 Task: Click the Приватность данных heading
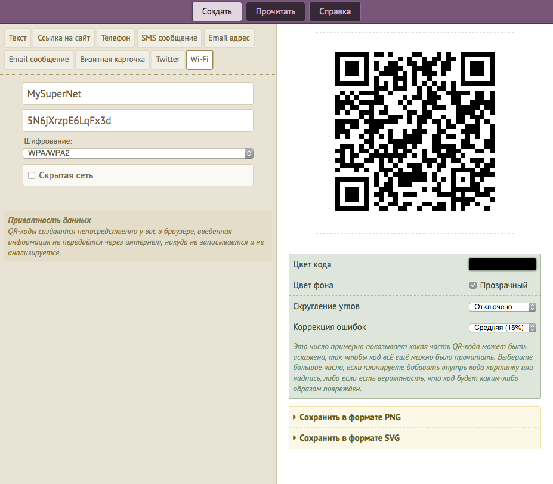click(x=50, y=220)
